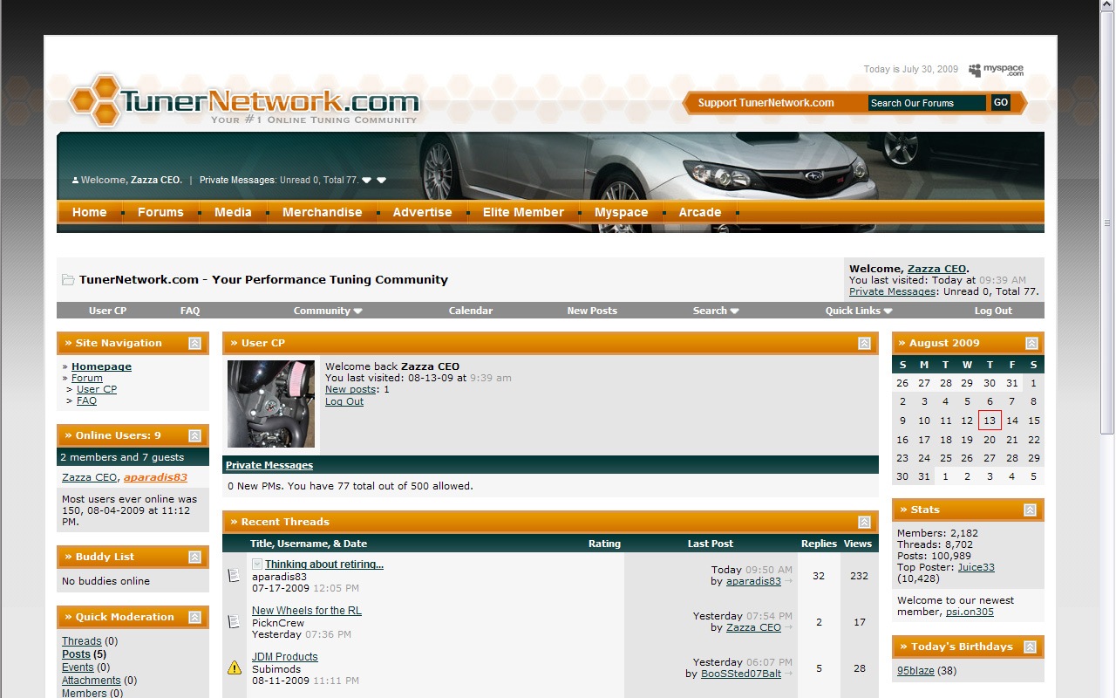This screenshot has height=698, width=1116.
Task: Open the Elite Member menu item
Action: pos(524,212)
